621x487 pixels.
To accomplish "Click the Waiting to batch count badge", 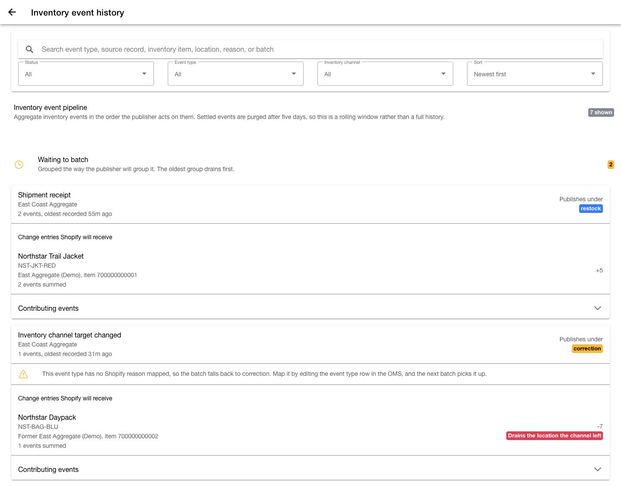I will pyautogui.click(x=611, y=165).
